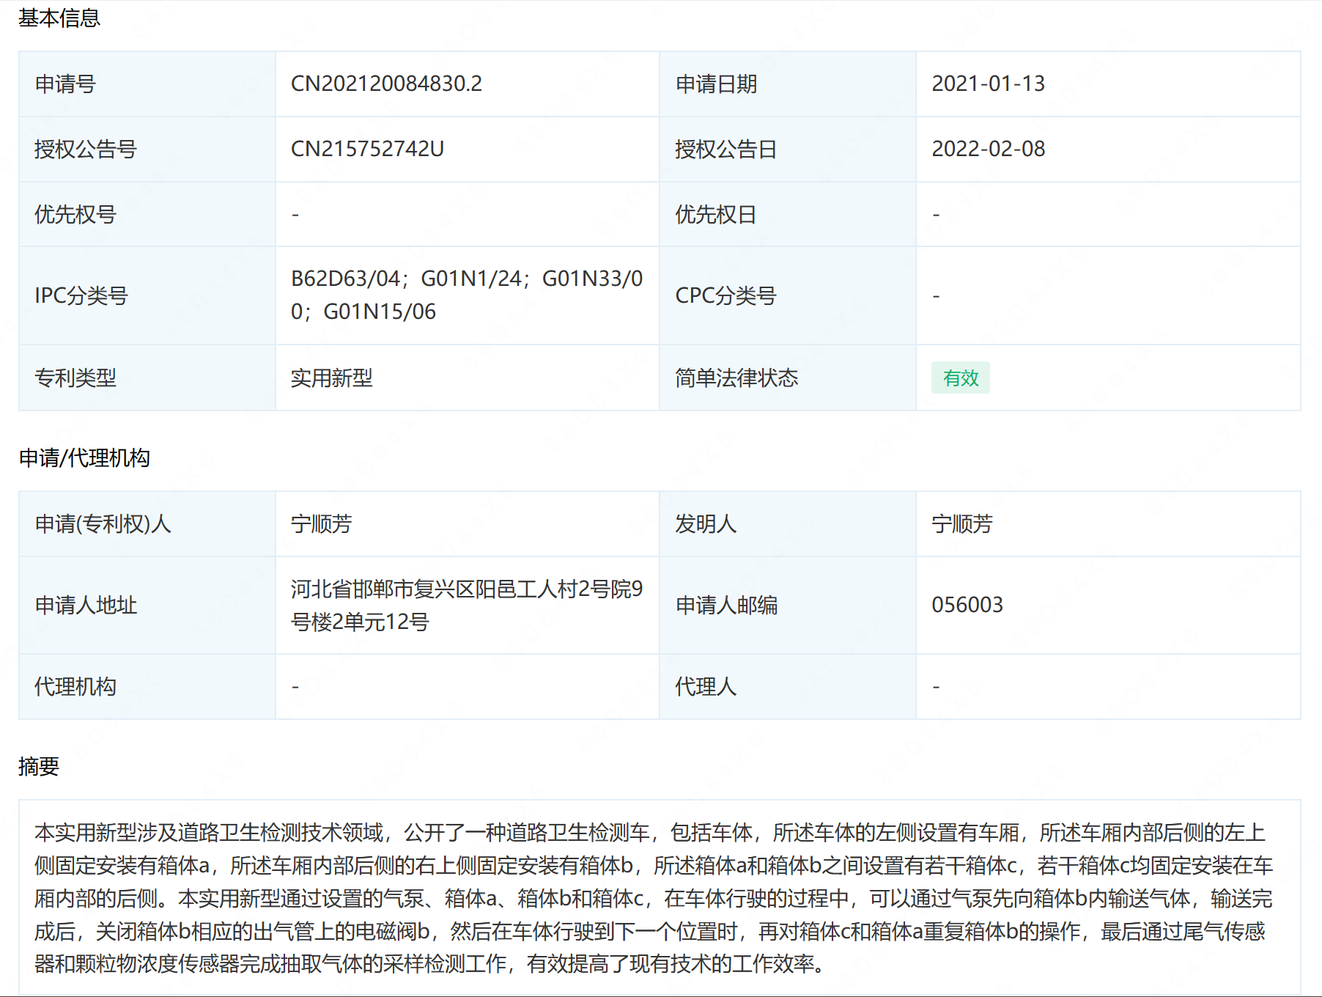Click the 摘要 section heading

[38, 766]
